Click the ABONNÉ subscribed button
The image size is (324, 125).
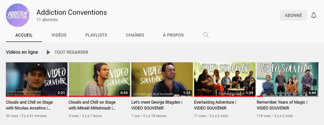(293, 15)
